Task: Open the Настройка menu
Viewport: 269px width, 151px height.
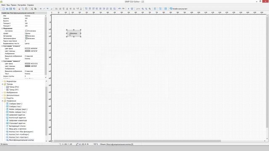Action: 22,5
